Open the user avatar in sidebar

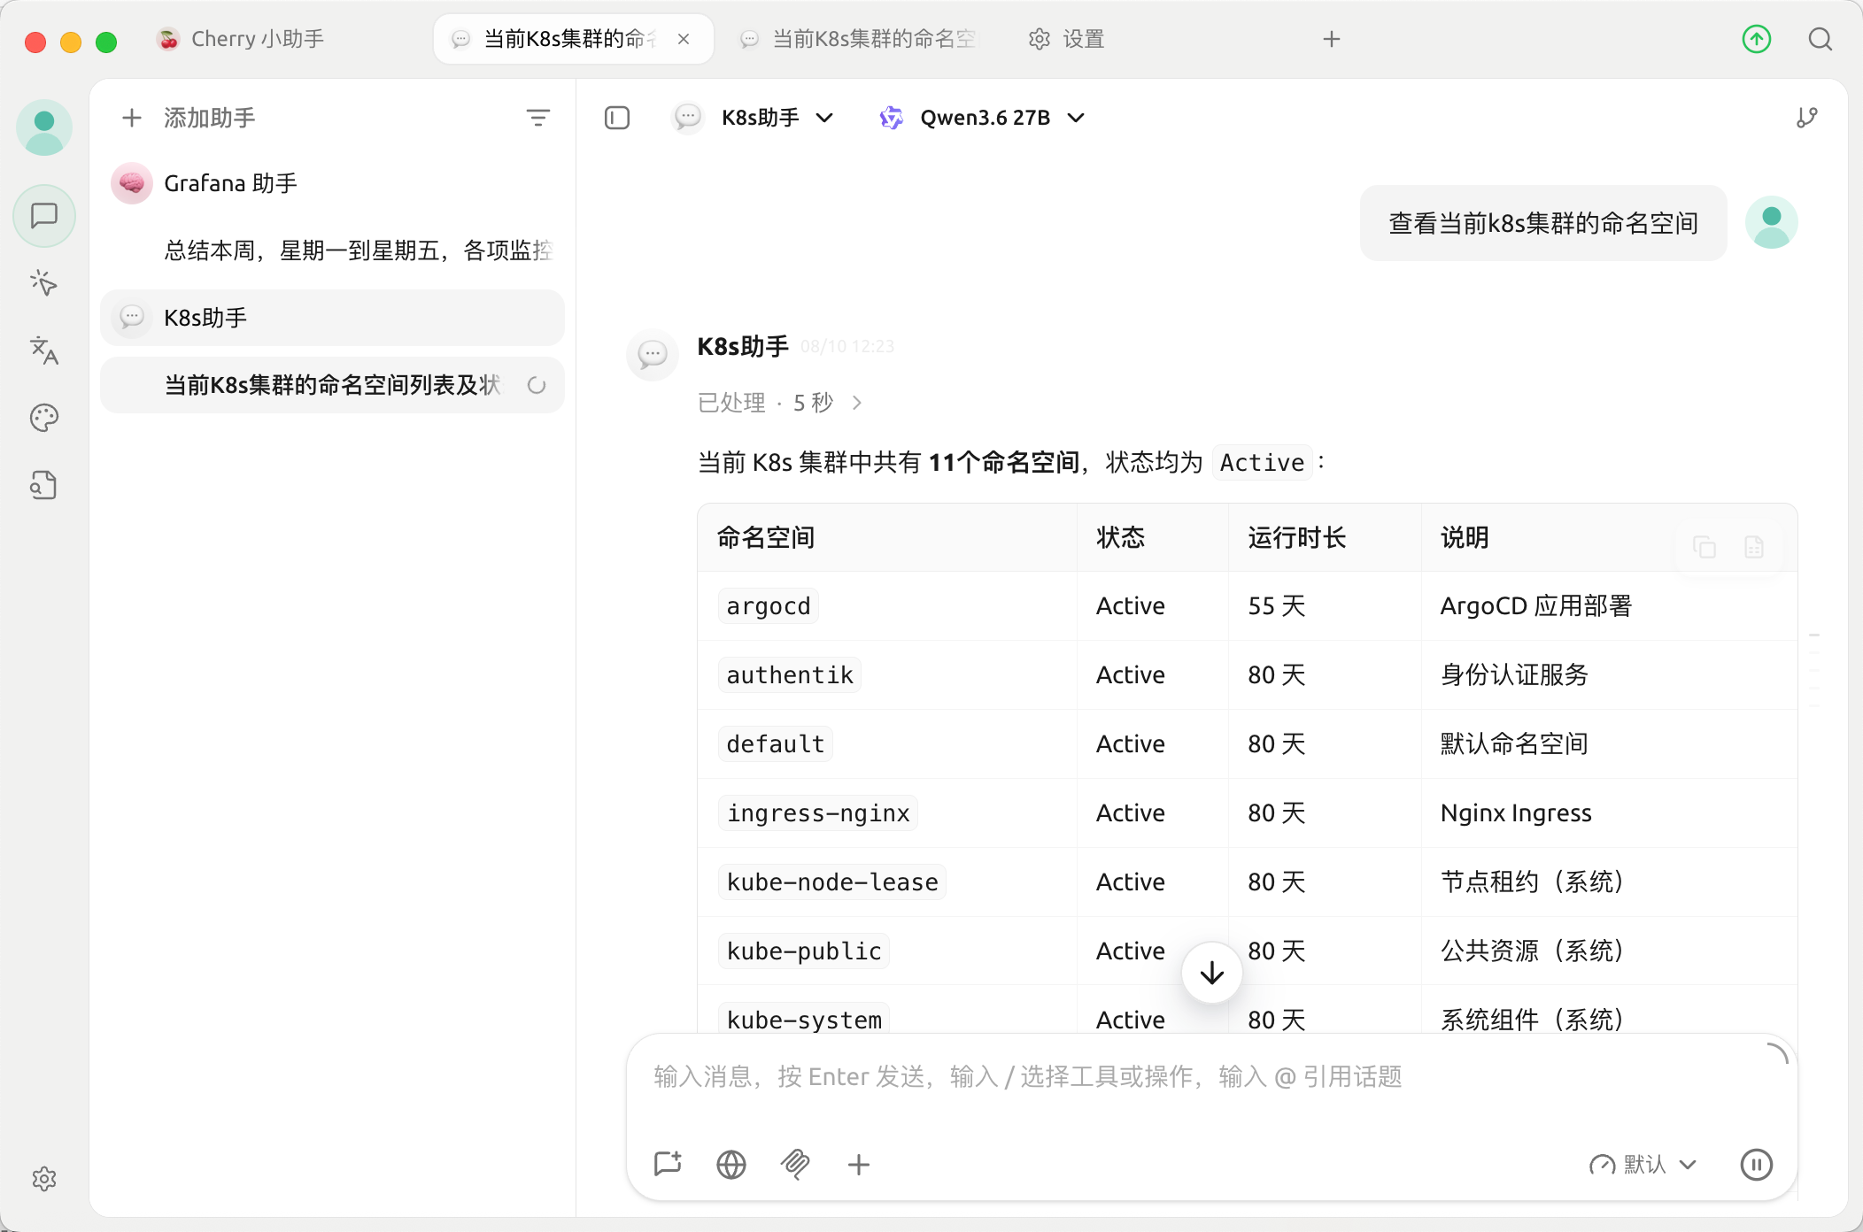(x=44, y=127)
